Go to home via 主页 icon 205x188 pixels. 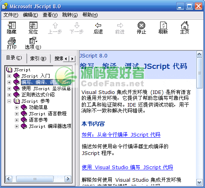pos(185,25)
